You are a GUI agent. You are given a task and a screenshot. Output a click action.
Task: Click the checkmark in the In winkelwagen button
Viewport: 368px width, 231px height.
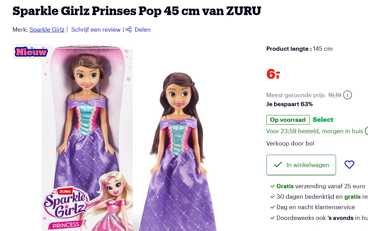(278, 165)
